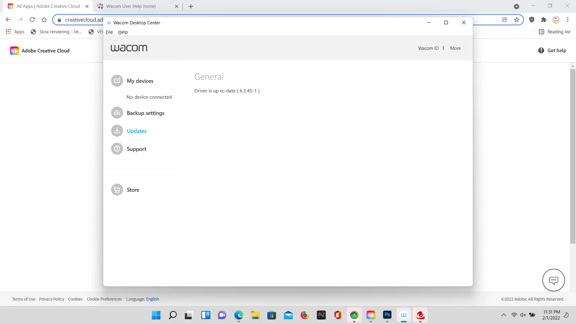Screen dimensions: 576x324
Task: Click the Backup settings cloud icon
Action: [x=117, y=113]
